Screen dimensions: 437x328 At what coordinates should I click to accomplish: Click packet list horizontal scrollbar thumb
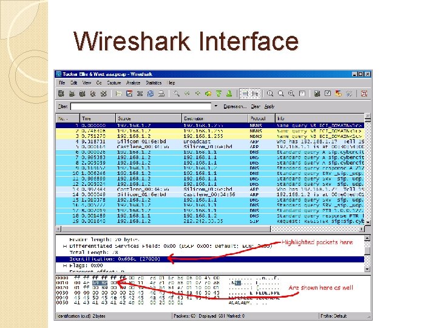click(x=166, y=229)
